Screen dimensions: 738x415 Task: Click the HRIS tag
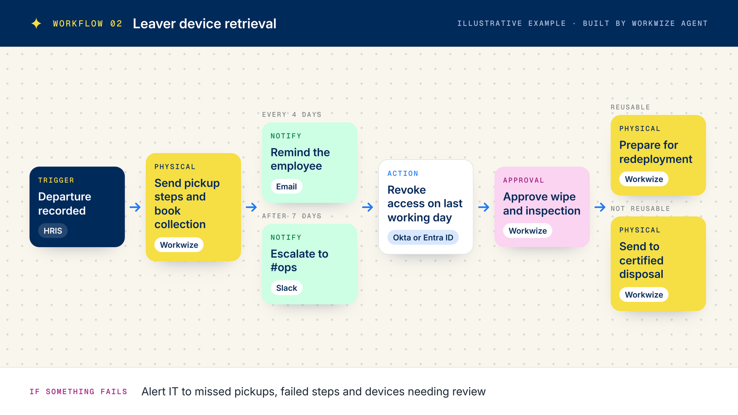tap(53, 231)
